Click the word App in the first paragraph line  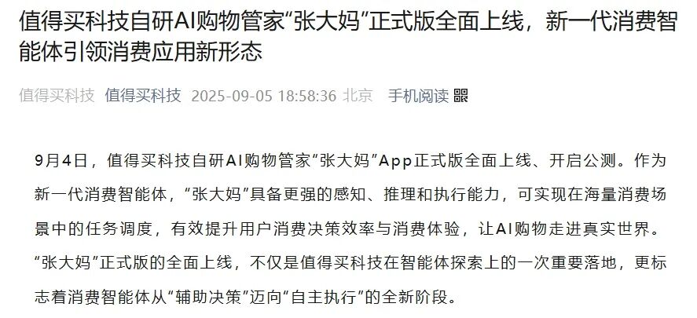tap(396, 161)
